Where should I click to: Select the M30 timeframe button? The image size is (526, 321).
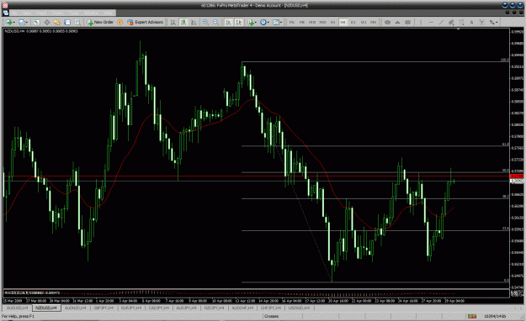point(322,22)
